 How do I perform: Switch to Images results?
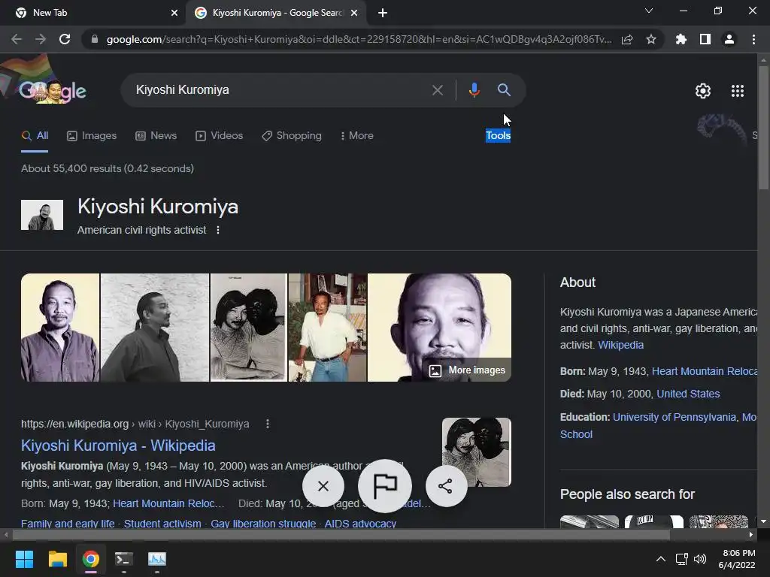pos(92,136)
